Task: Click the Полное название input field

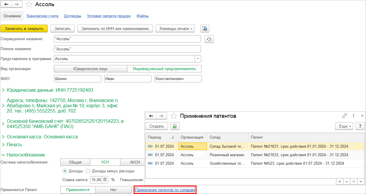Action: pyautogui.click(x=127, y=49)
